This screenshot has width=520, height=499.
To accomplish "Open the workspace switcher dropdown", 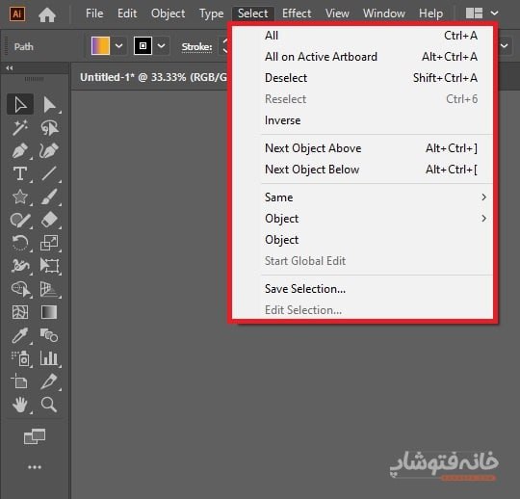I will (494, 13).
